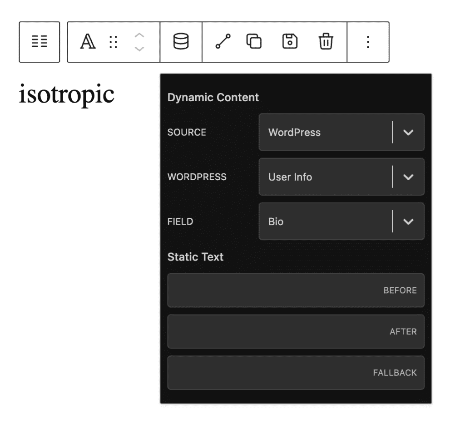Click the Static Text heading

(195, 257)
